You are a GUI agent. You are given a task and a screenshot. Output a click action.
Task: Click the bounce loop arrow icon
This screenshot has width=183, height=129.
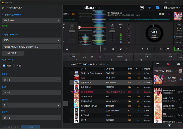click(x=84, y=57)
